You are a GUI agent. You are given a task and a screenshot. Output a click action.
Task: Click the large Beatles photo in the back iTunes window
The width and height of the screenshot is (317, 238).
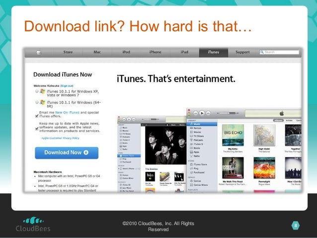coord(166,146)
